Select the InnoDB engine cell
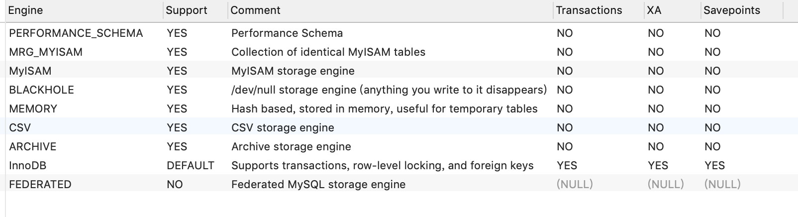 [28, 166]
